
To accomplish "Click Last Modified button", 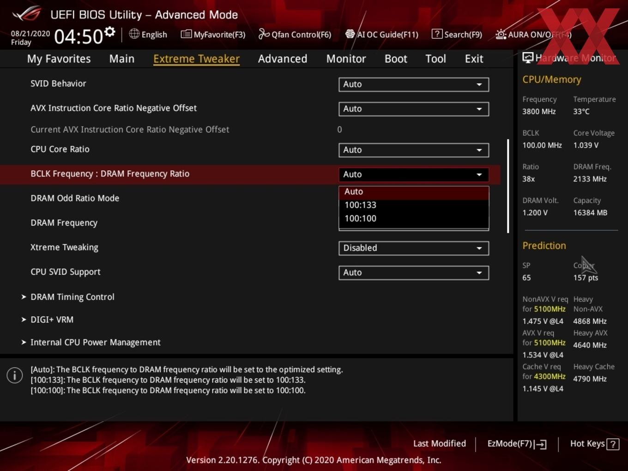I will pyautogui.click(x=440, y=444).
